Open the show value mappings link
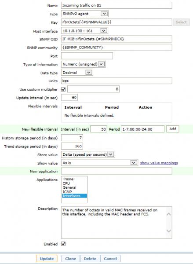 pyautogui.click(x=159, y=163)
